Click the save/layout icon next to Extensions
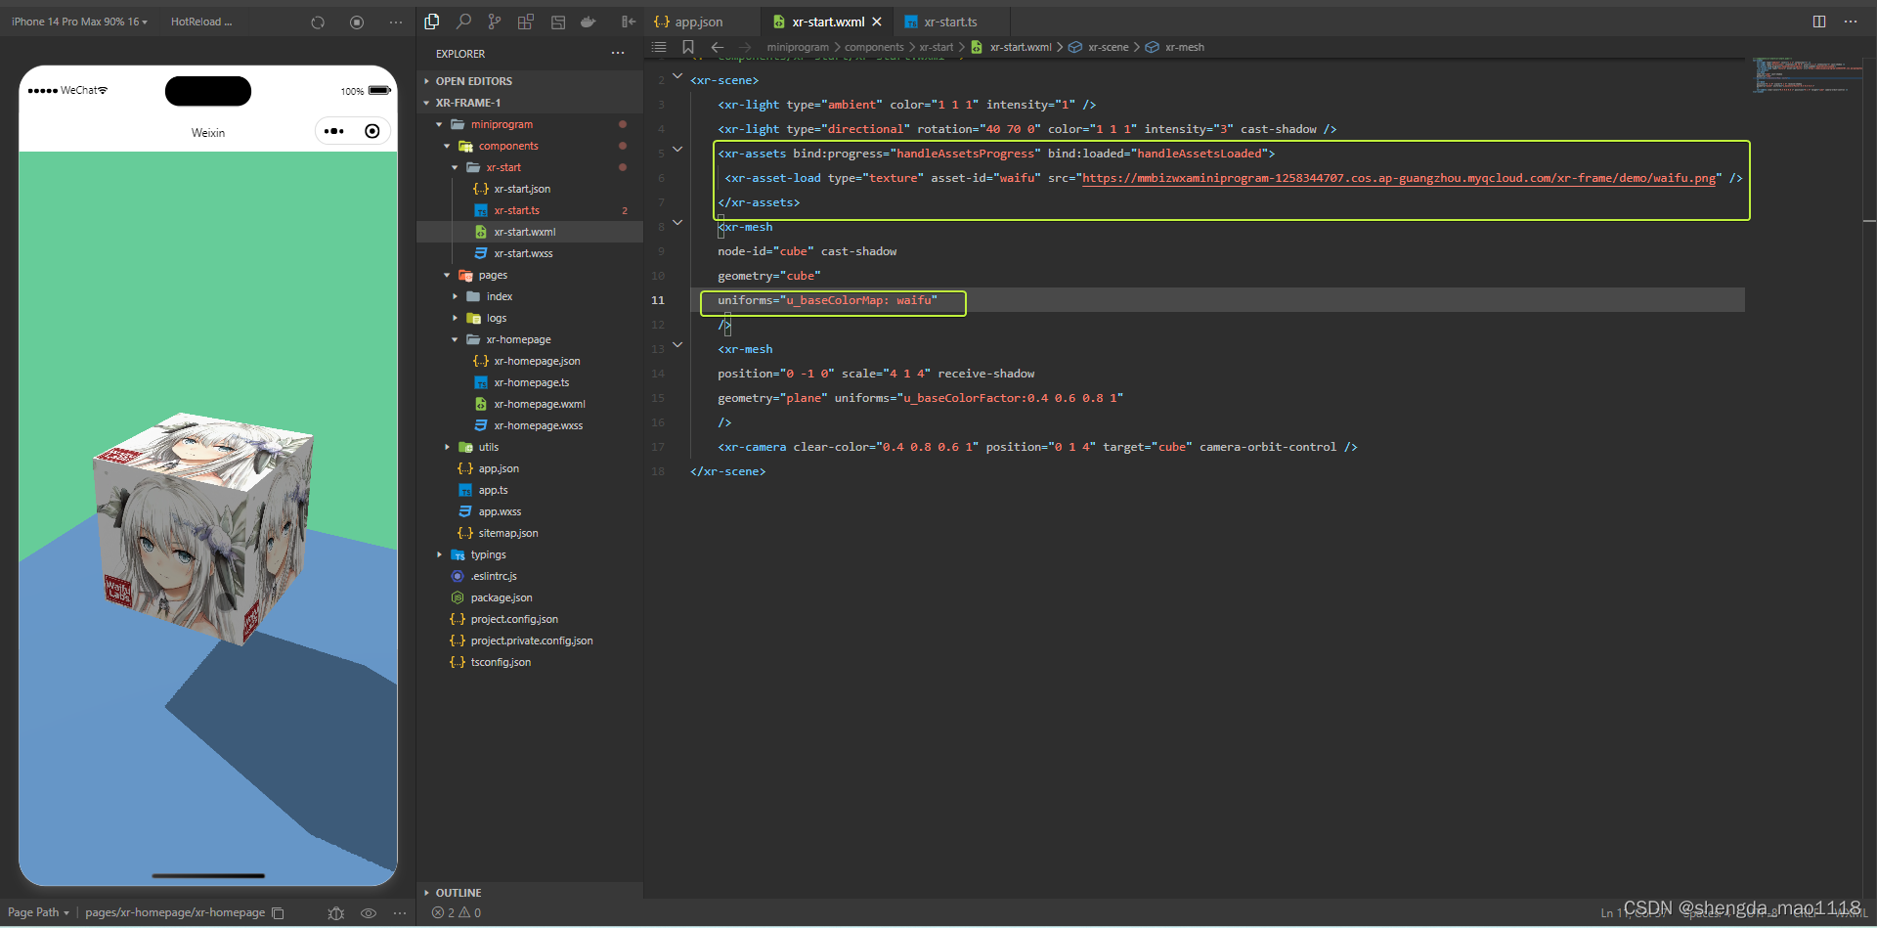Screen dimensions: 1877x928 (558, 22)
